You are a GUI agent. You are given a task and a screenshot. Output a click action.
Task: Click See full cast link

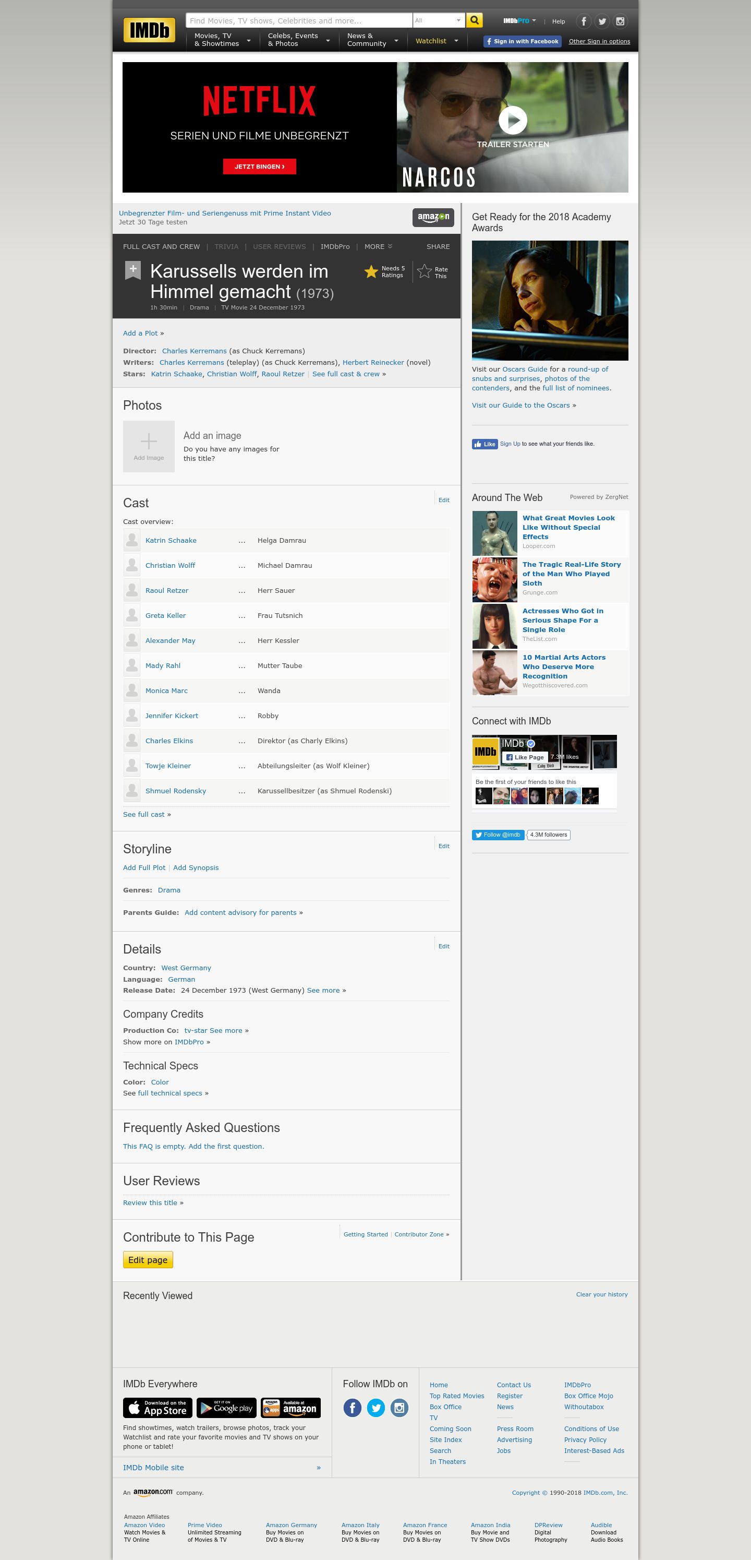click(x=144, y=815)
